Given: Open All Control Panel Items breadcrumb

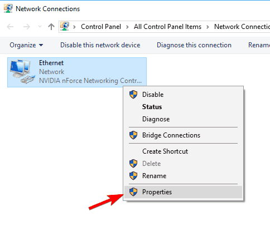Looking at the screenshot, I should point(167,27).
